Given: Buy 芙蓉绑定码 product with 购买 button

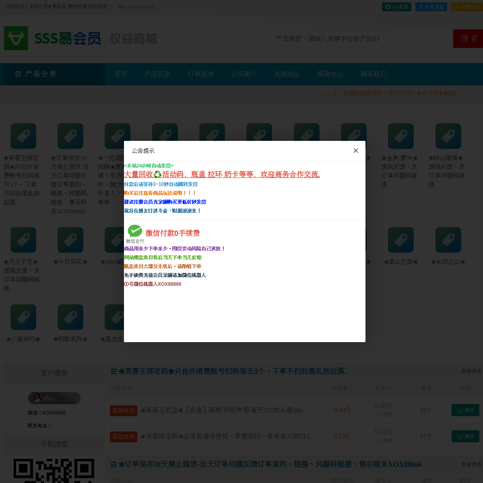Looking at the screenshot, I should coord(465,436).
